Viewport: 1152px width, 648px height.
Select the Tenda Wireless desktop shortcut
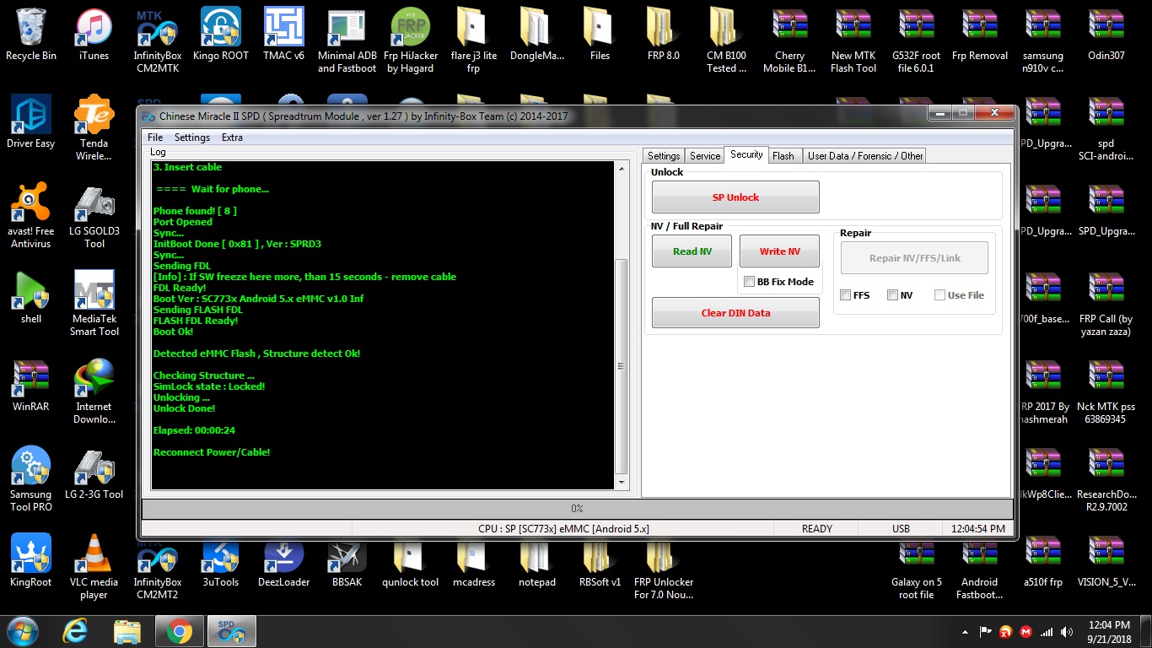coord(94,128)
